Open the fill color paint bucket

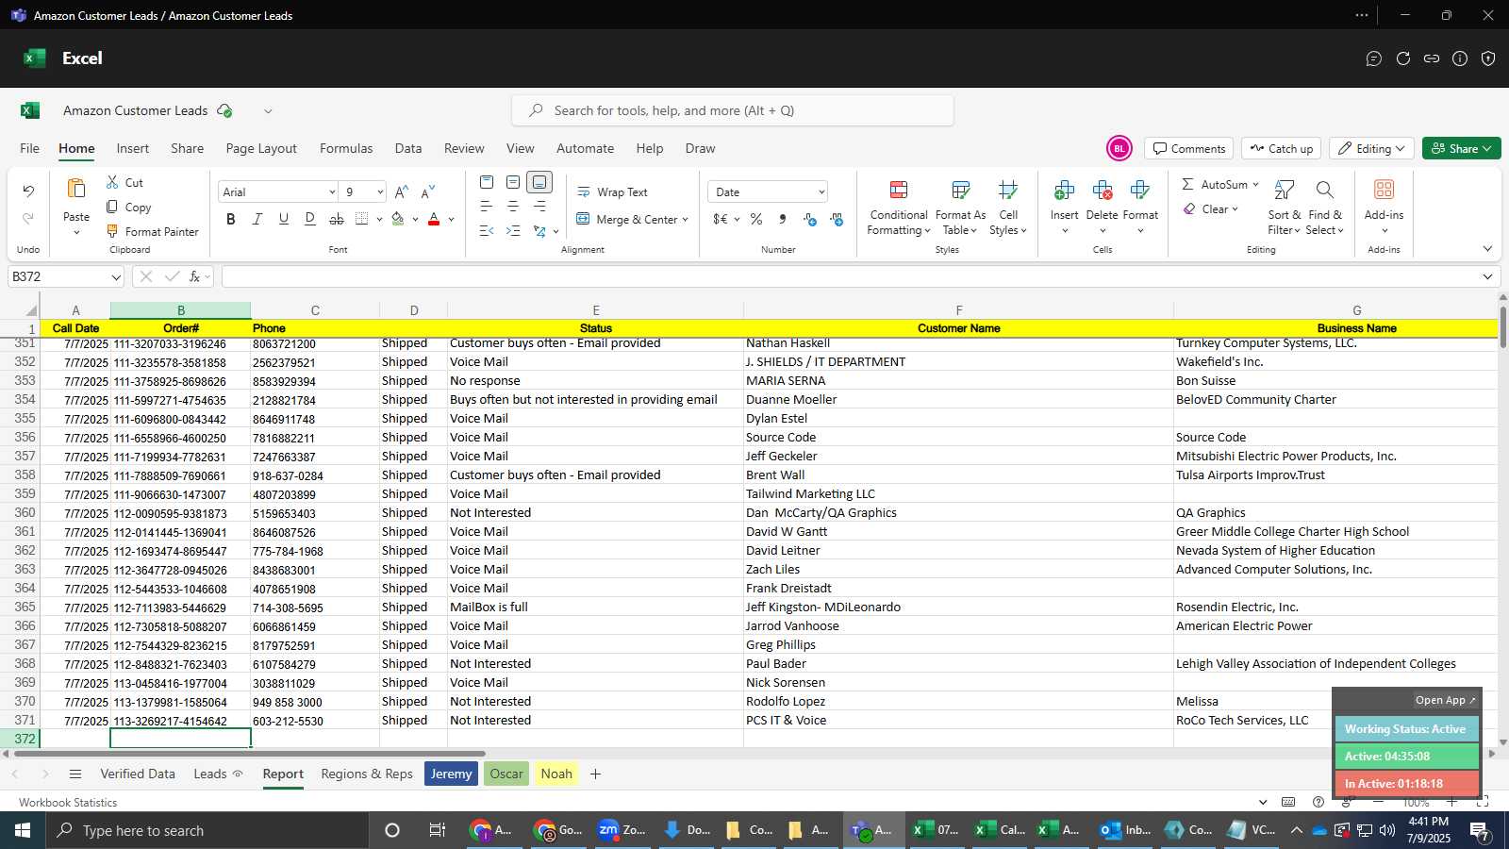click(x=398, y=219)
